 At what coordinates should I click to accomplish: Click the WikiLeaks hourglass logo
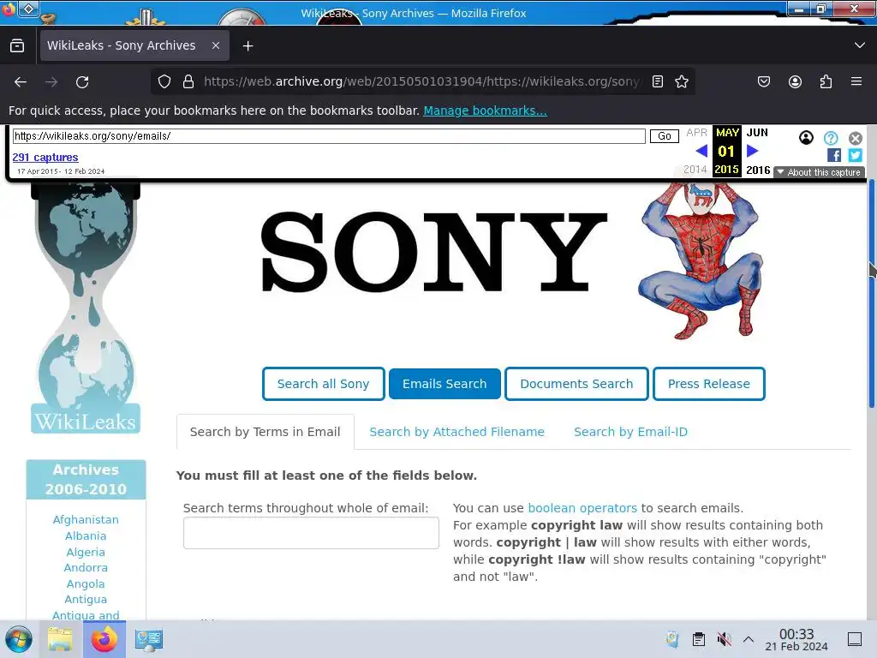pyautogui.click(x=86, y=308)
